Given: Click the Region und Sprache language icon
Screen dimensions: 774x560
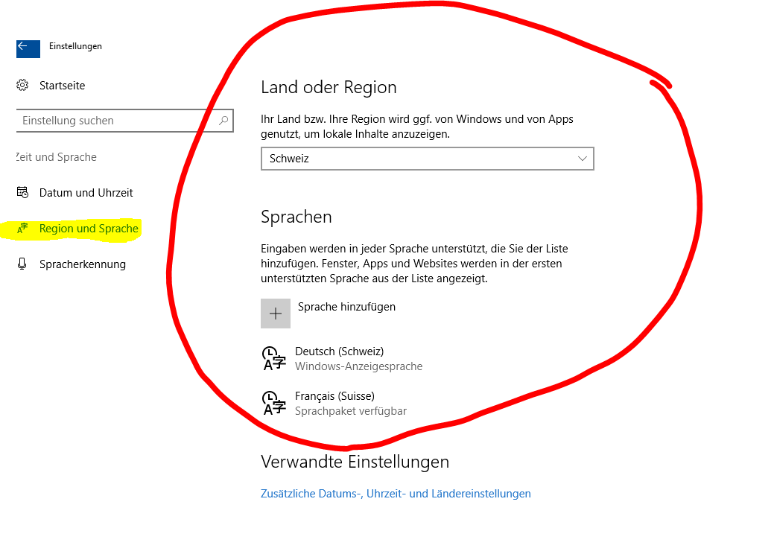Looking at the screenshot, I should (x=22, y=229).
